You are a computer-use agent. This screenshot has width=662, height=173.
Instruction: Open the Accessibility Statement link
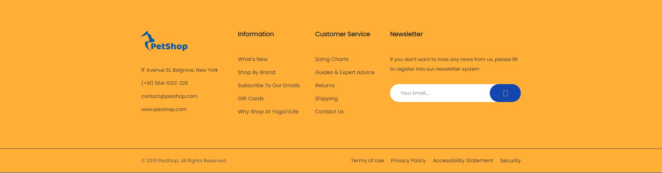(x=463, y=161)
